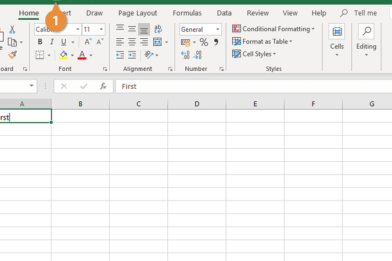The height and width of the screenshot is (261, 392).
Task: Center text horizontally
Action: click(132, 42)
